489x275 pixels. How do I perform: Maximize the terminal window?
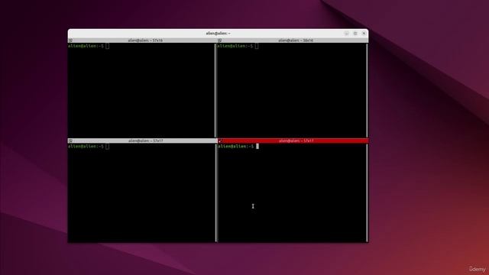coord(355,33)
